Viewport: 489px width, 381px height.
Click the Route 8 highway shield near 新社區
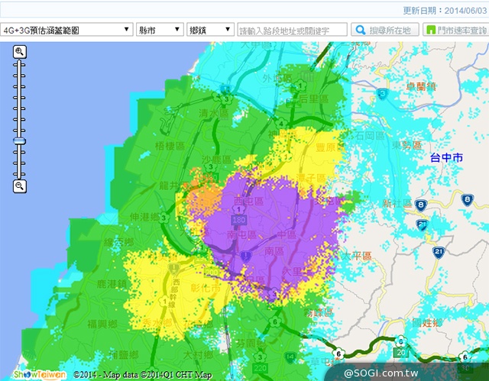tap(421, 204)
